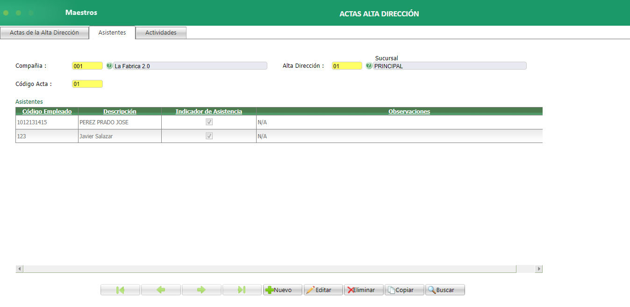The height and width of the screenshot is (307, 630).
Task: Click the Copiar button
Action: [x=405, y=290]
